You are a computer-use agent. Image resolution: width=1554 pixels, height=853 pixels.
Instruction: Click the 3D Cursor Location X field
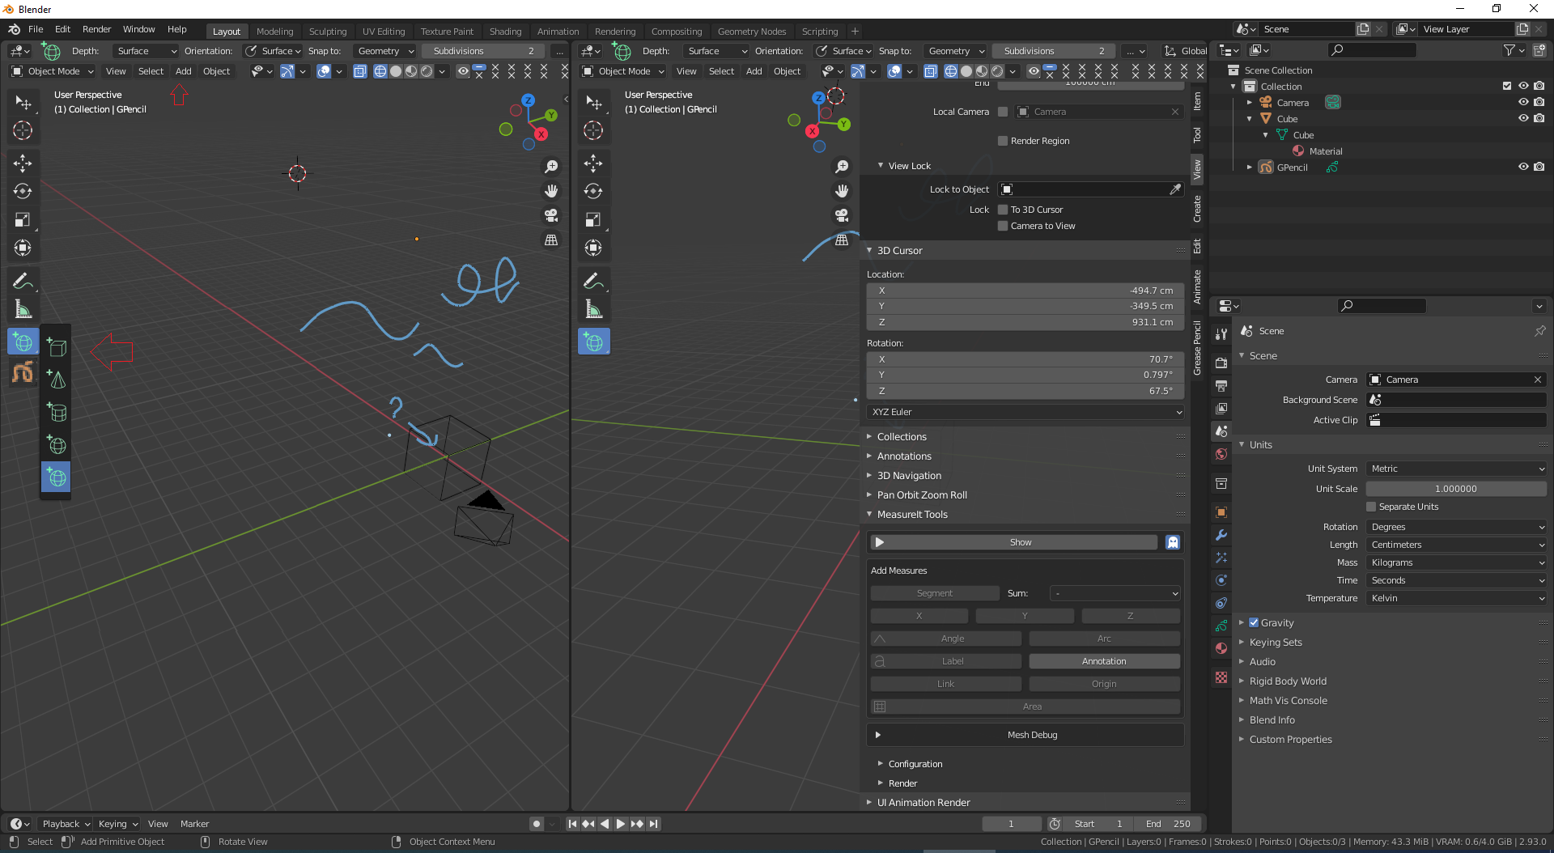1025,291
